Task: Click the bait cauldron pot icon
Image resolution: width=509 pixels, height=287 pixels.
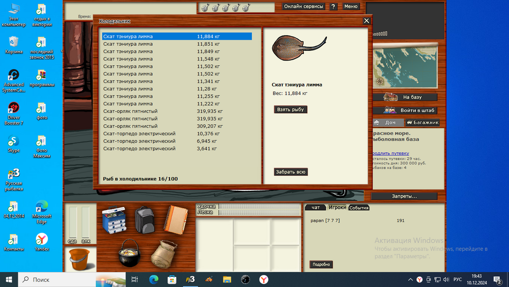Action: tap(129, 253)
